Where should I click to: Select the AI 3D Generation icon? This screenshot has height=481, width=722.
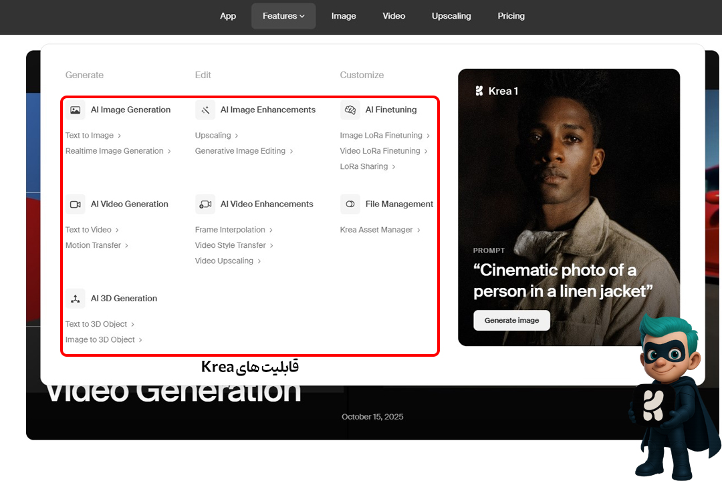pos(75,298)
